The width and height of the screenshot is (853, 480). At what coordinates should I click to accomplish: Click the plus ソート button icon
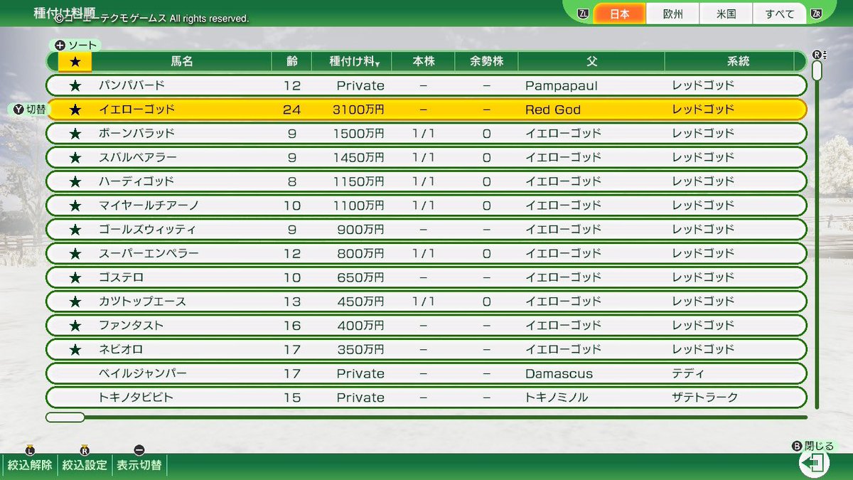point(60,45)
